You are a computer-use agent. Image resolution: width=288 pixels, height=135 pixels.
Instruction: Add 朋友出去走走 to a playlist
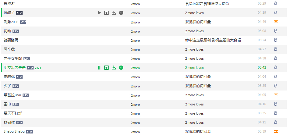point(106,68)
